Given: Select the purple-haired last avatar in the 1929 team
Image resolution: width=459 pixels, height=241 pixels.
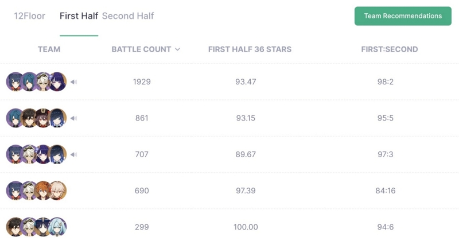Looking at the screenshot, I should coord(58,81).
